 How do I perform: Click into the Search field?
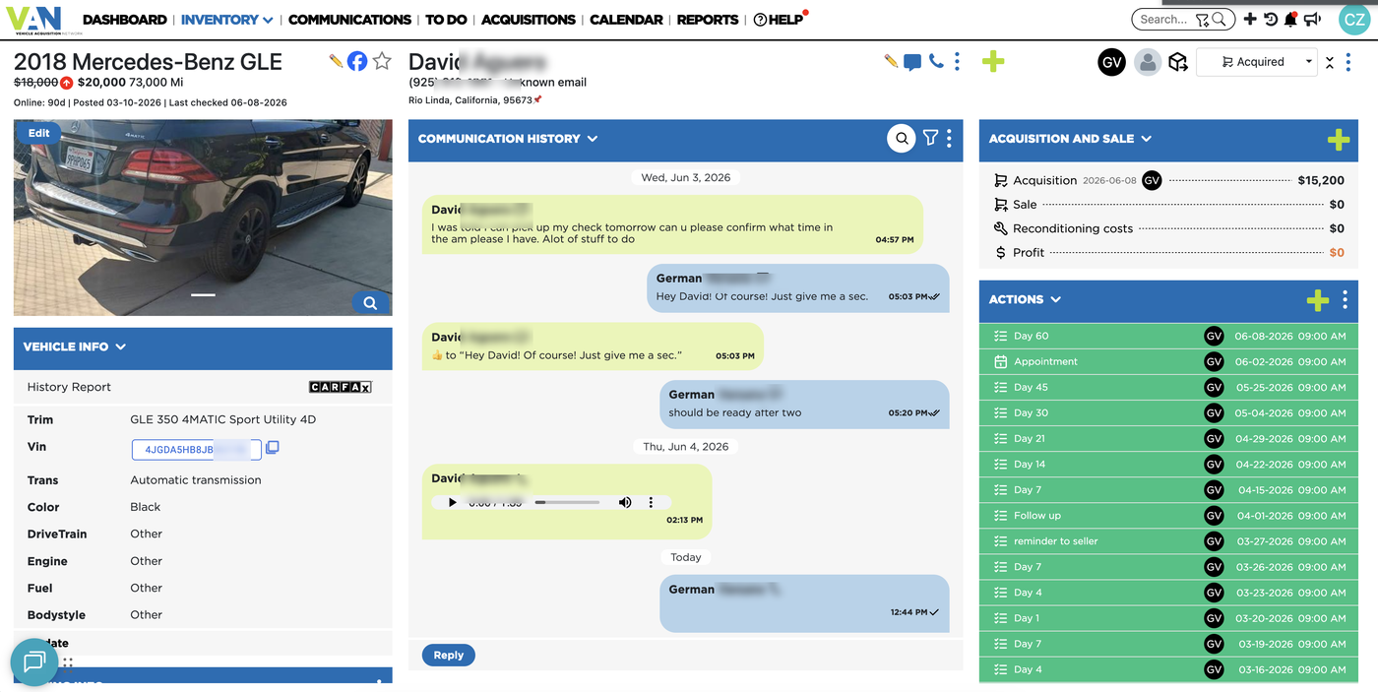tap(1165, 19)
